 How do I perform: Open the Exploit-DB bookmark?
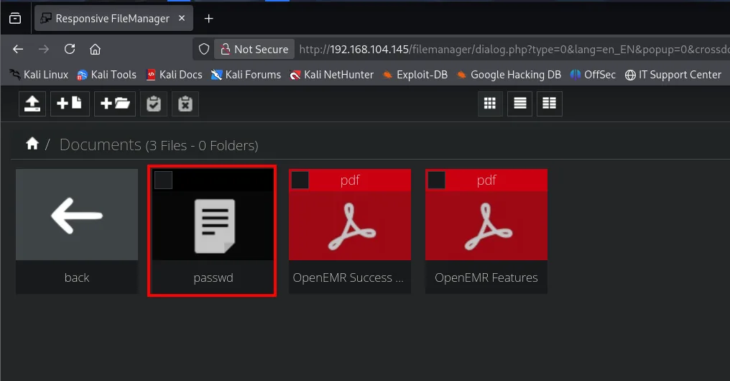tap(415, 75)
